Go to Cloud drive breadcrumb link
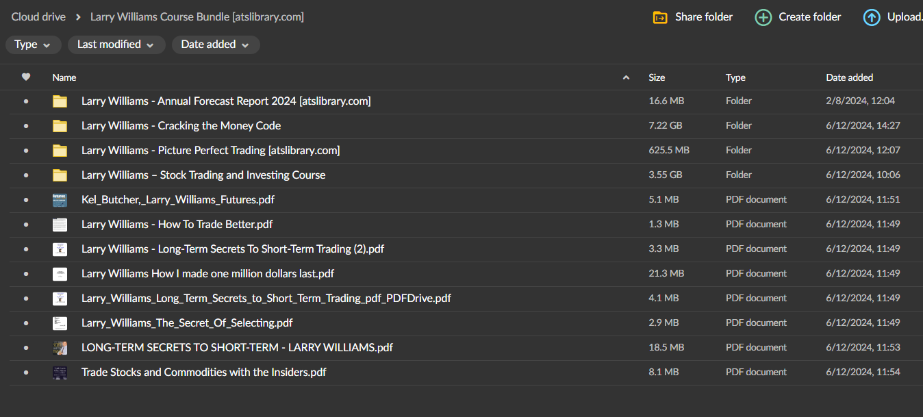923x417 pixels. 38,17
